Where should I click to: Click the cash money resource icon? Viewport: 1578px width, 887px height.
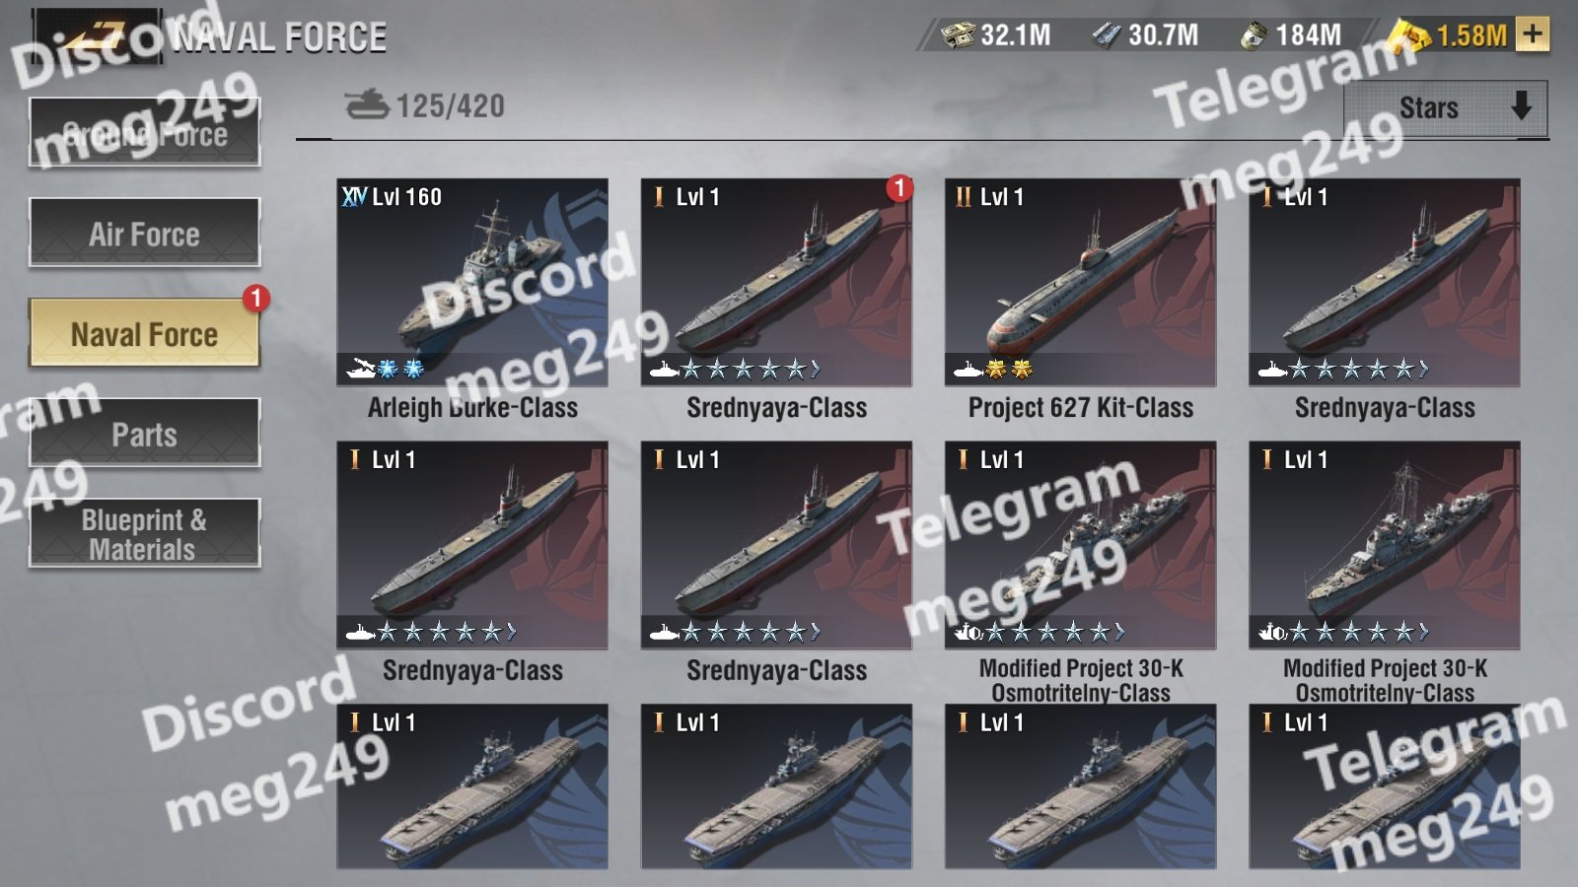click(957, 35)
